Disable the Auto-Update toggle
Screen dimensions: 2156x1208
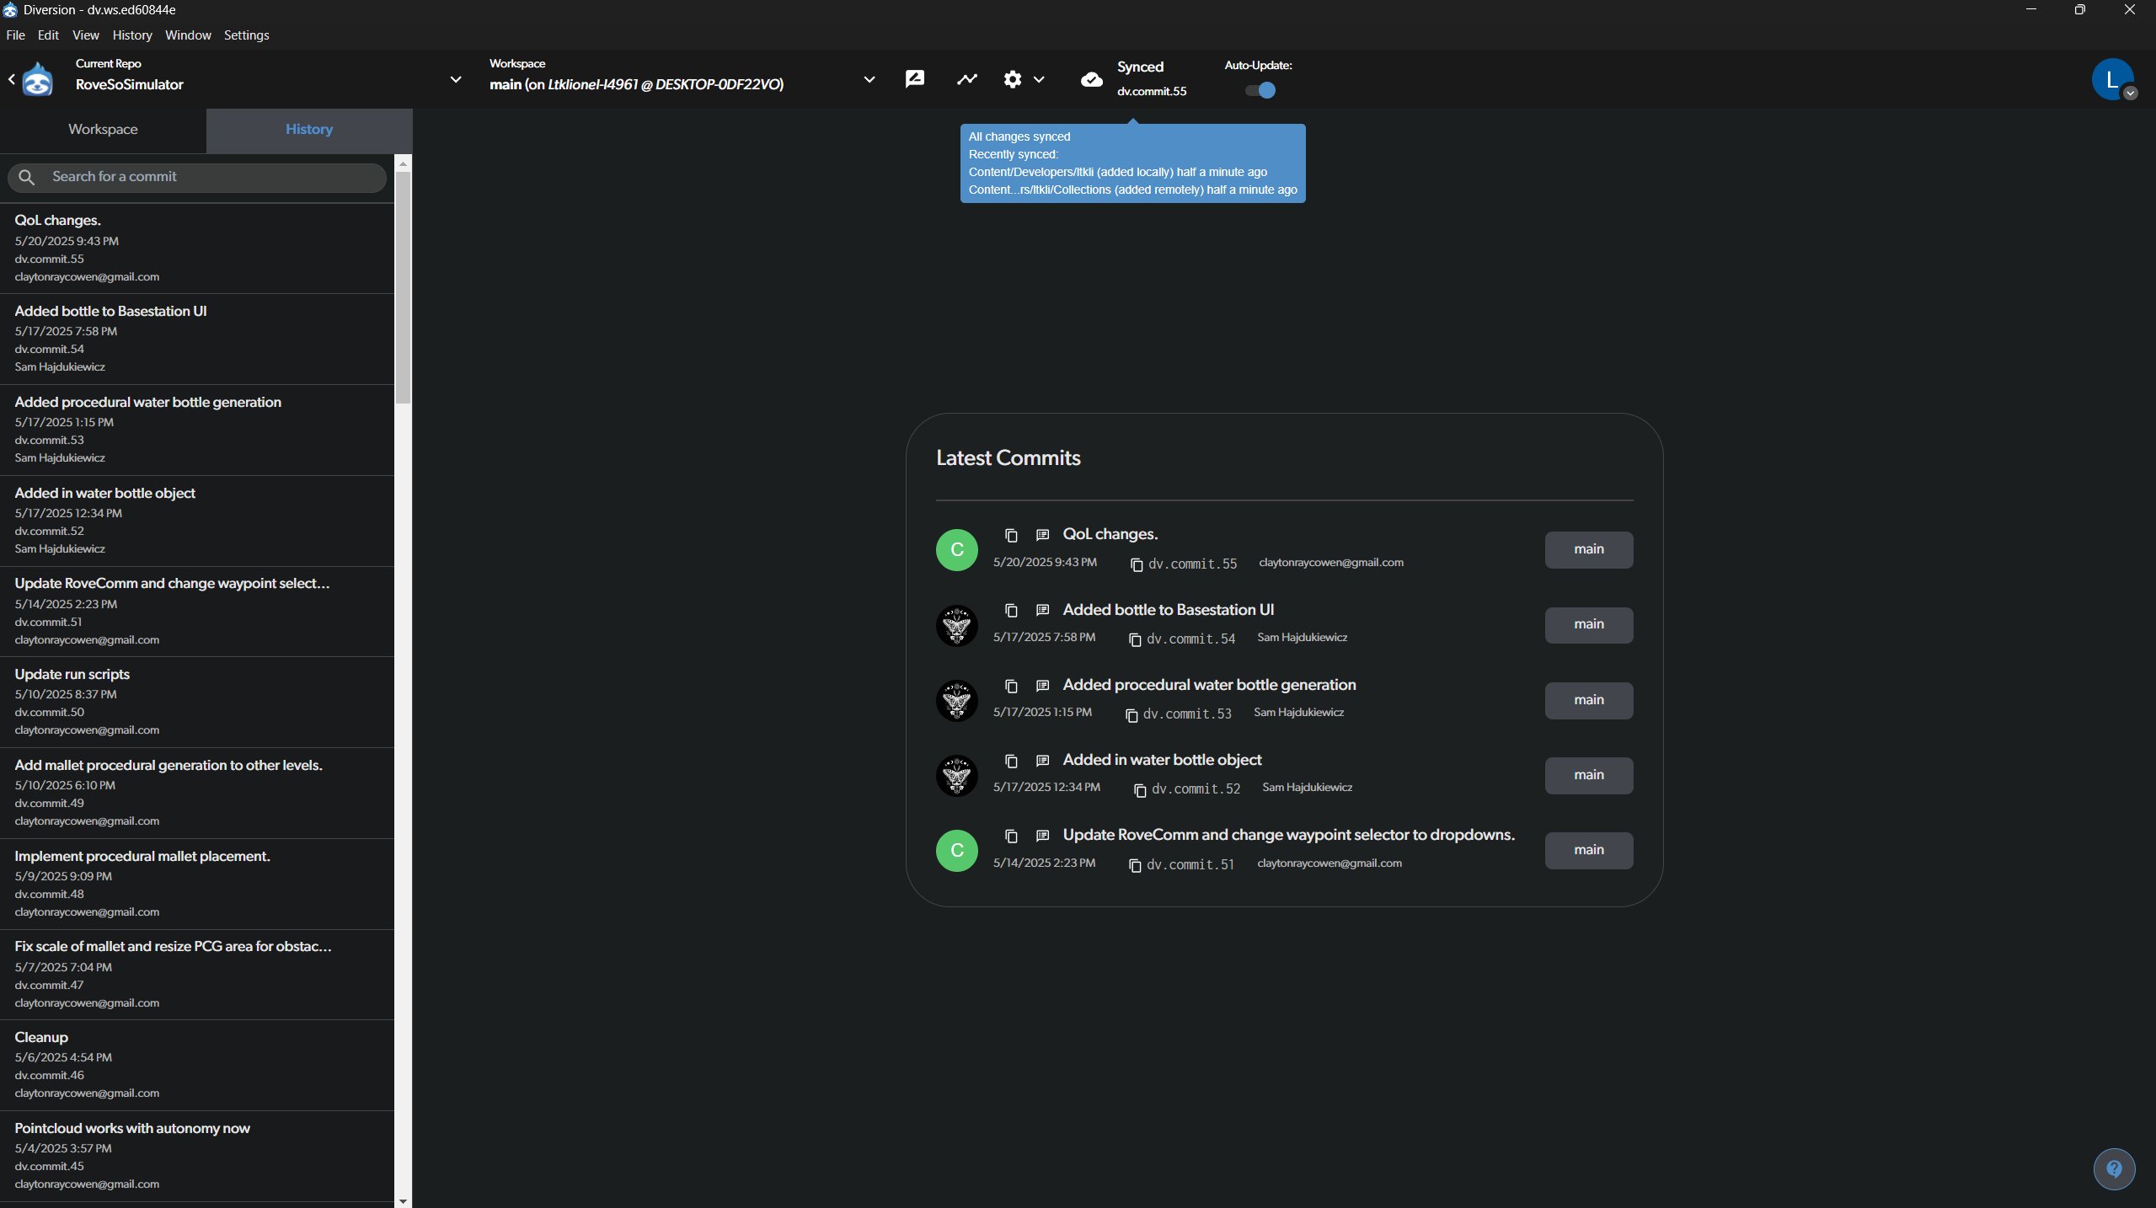(x=1259, y=90)
